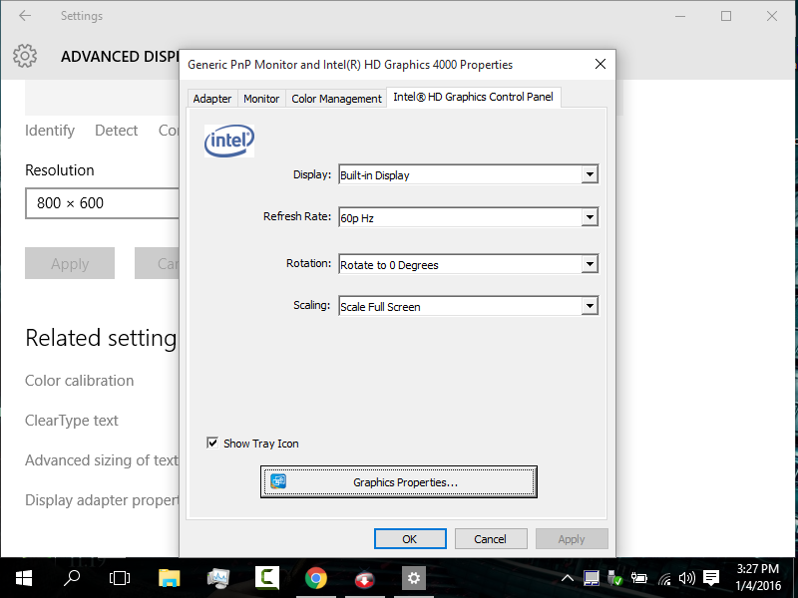Click the taskbar Search icon
798x598 pixels.
coord(71,577)
